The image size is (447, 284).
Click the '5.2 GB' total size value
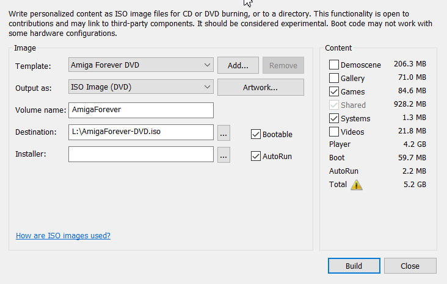pos(415,185)
